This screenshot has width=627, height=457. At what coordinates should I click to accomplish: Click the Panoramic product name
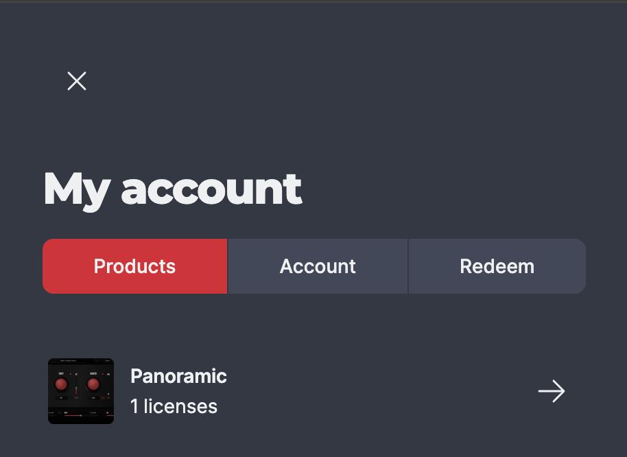[178, 376]
